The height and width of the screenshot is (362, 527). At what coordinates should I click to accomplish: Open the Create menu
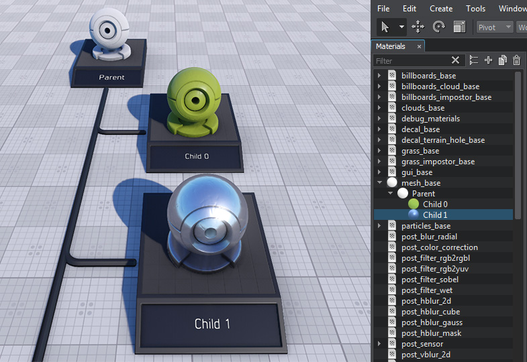pyautogui.click(x=441, y=9)
